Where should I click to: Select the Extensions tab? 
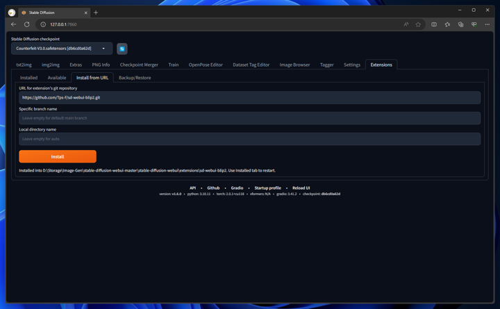click(381, 65)
